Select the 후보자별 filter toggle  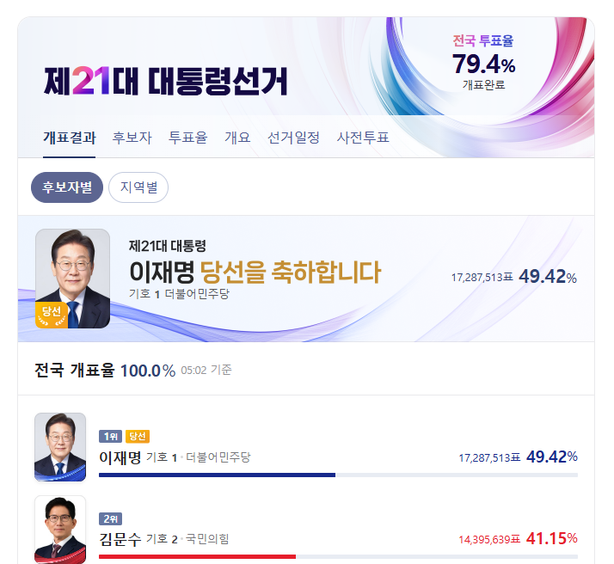pos(67,187)
